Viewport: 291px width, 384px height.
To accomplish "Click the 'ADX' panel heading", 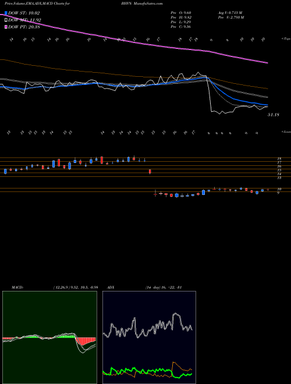I will [111, 287].
